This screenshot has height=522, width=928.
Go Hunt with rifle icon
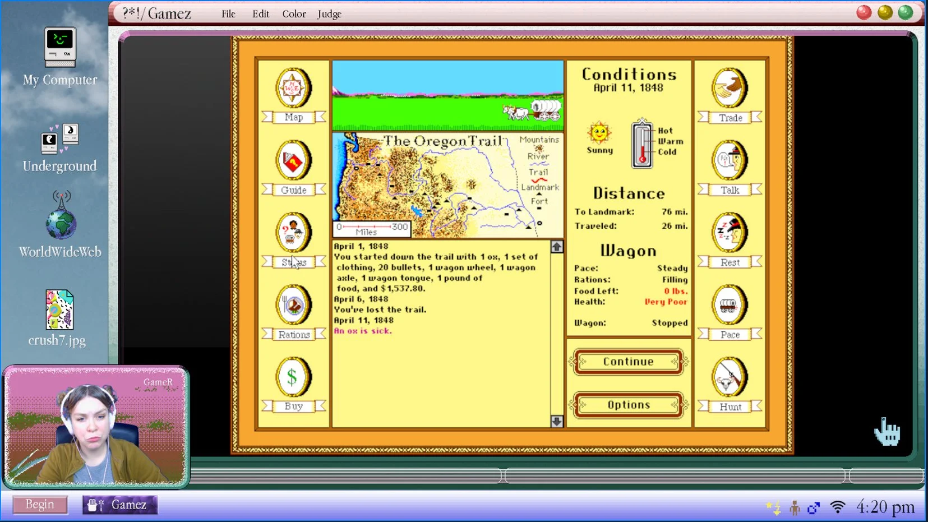(x=730, y=377)
